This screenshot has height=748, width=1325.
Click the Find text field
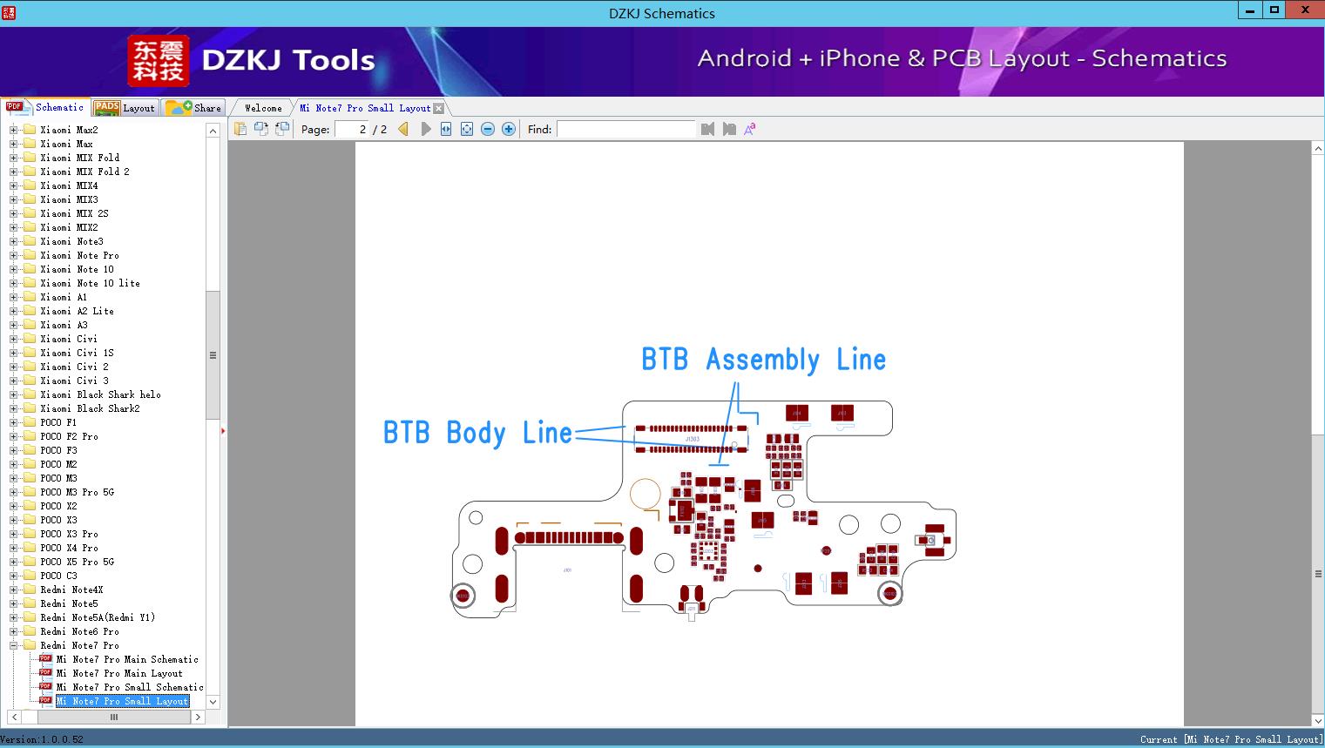(x=626, y=129)
